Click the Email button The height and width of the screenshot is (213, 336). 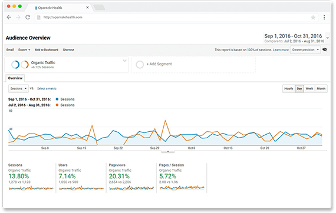coord(10,50)
